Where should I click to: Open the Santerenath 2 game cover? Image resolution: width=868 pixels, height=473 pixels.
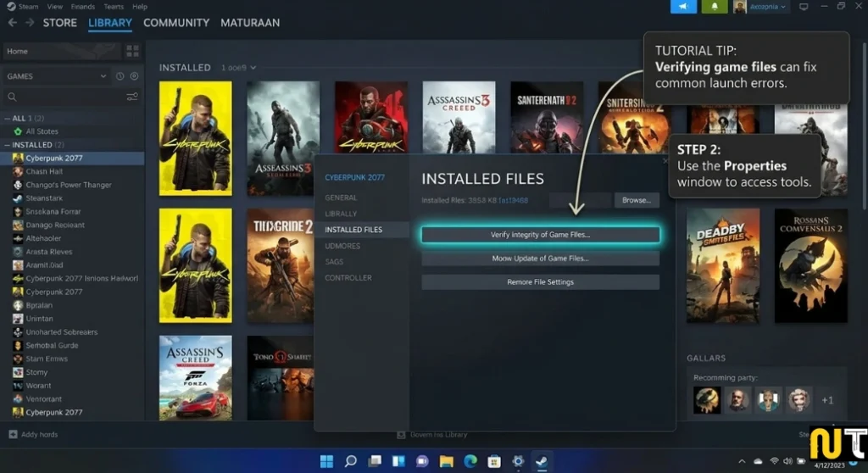[547, 118]
